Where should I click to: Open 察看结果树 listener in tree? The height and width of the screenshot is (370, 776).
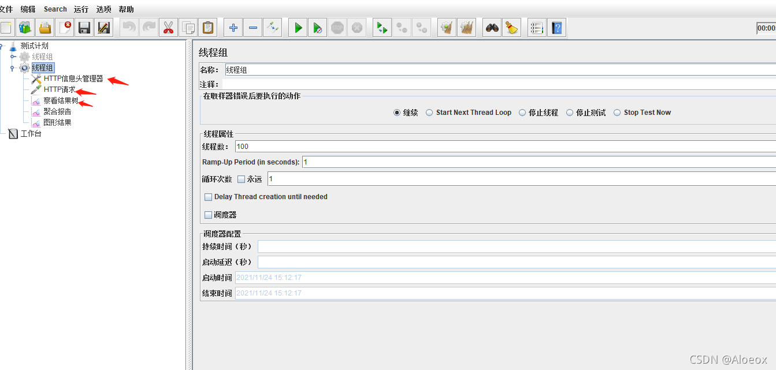tap(61, 100)
